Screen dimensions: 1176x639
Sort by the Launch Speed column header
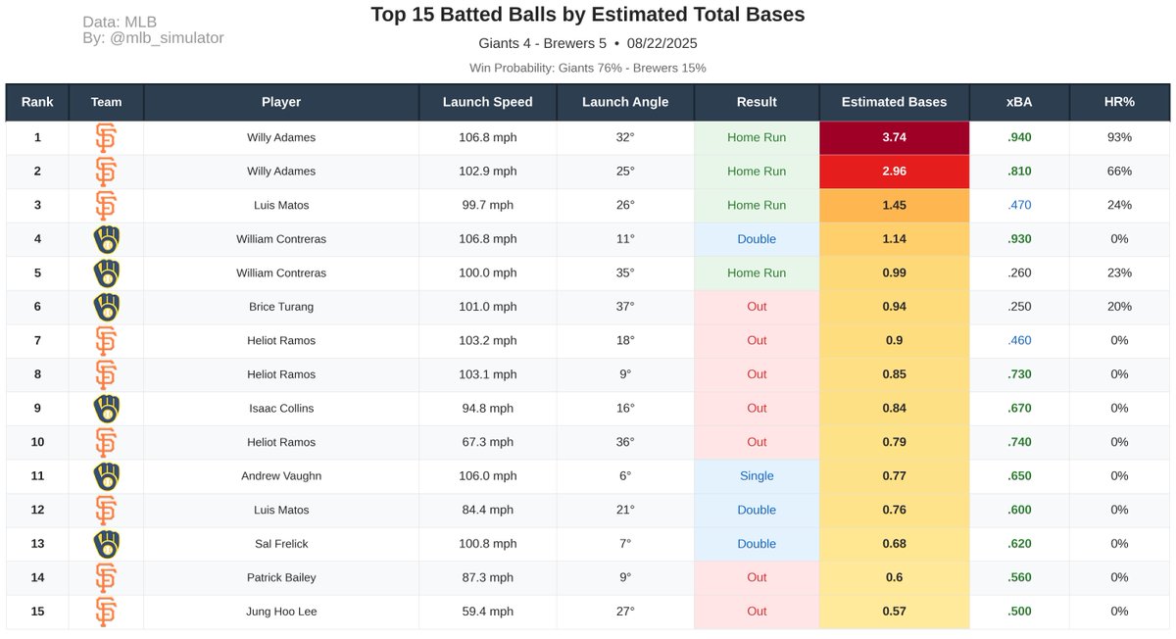[x=487, y=101]
